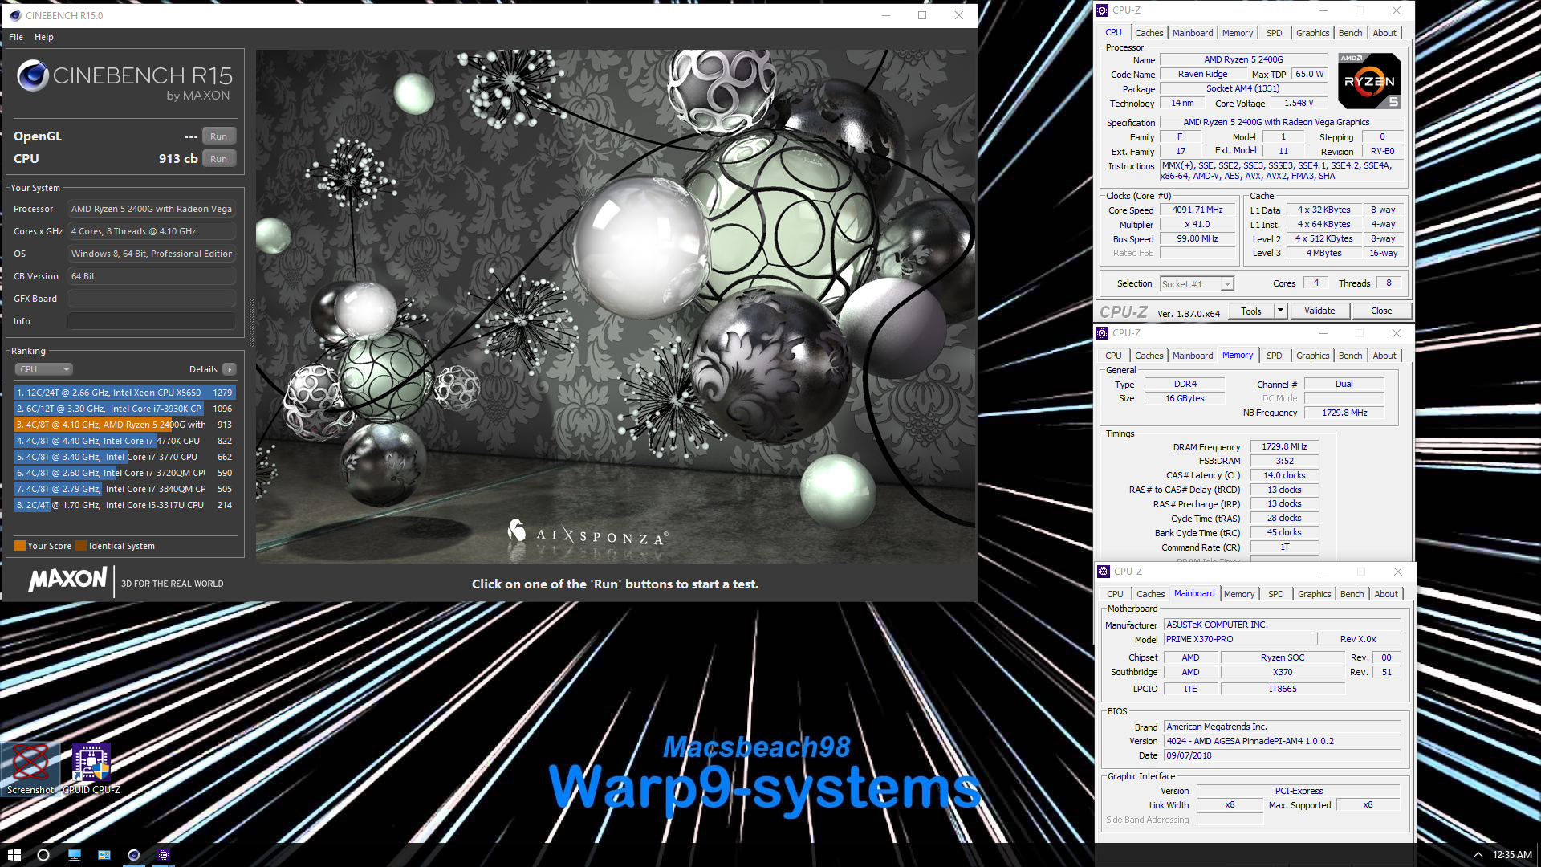The image size is (1541, 867).
Task: Click the Cinebench title bar app icon
Action: tap(15, 15)
